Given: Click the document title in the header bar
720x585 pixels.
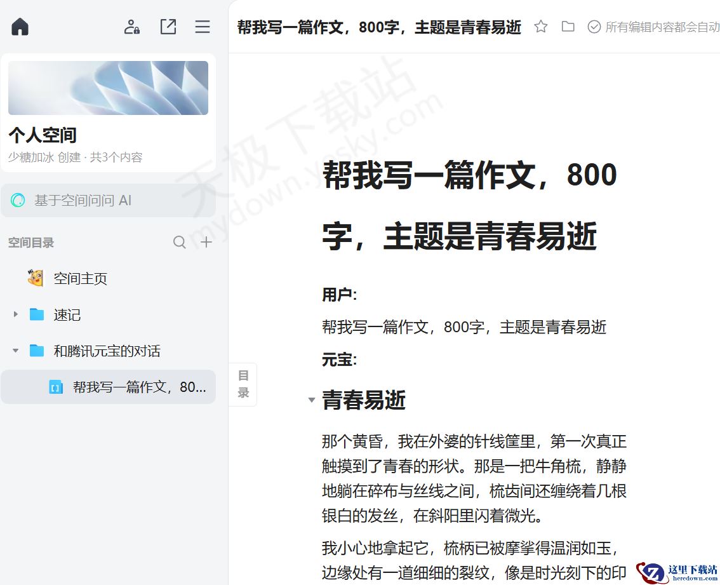Looking at the screenshot, I should pos(381,27).
